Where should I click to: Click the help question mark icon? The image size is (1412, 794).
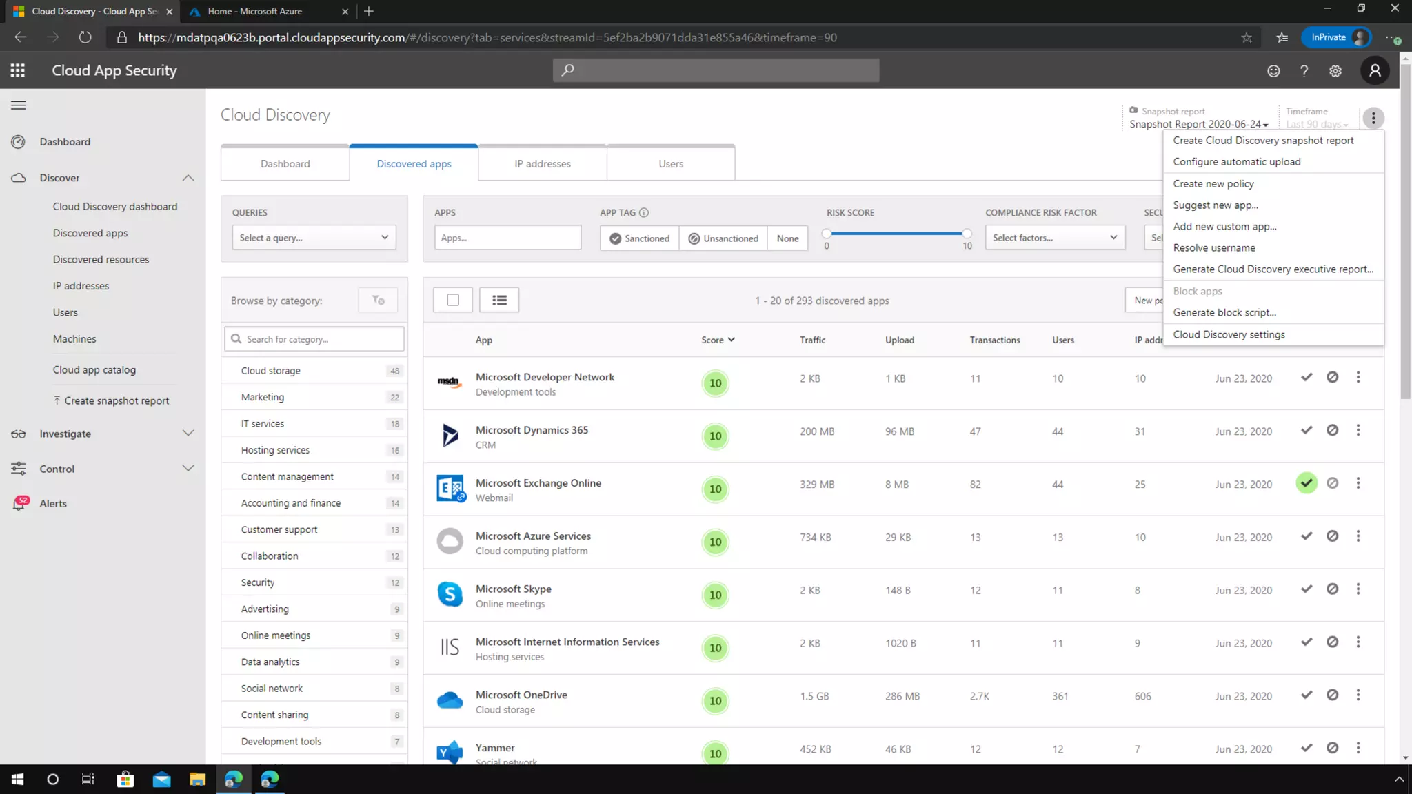[1304, 71]
